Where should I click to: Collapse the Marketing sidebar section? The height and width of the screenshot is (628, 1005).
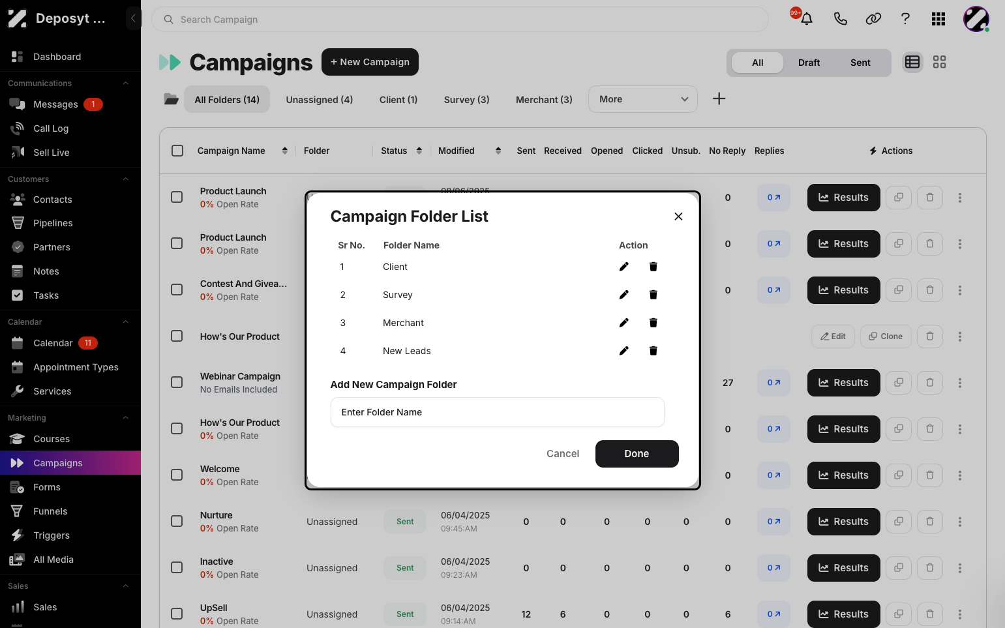tap(126, 418)
